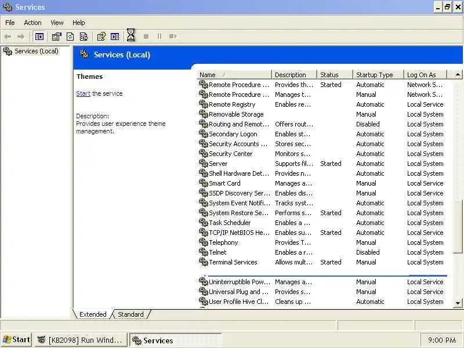Click the Refresh toolbar icon
This screenshot has height=348, width=464.
click(70, 37)
